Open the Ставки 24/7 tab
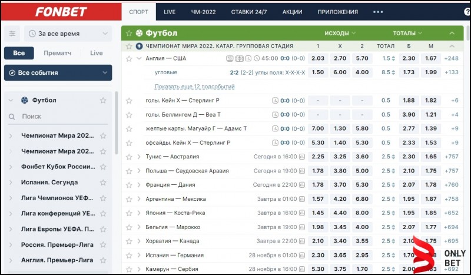471x275 pixels. pos(249,12)
